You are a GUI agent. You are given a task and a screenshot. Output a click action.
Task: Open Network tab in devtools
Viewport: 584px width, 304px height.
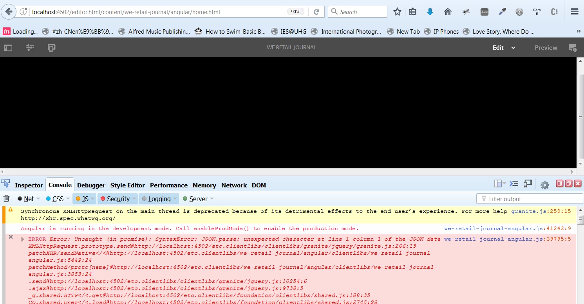coord(234,185)
